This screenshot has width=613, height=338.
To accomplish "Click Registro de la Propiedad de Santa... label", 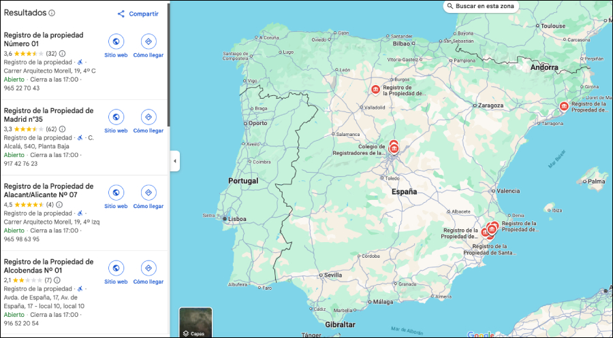I will [490, 250].
